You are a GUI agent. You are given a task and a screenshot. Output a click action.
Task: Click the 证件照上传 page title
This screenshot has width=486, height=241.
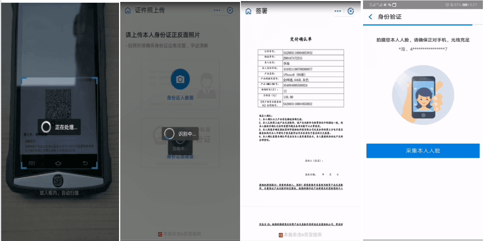[x=150, y=10]
